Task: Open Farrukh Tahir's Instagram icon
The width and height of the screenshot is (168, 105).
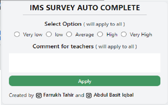Action: point(39,95)
